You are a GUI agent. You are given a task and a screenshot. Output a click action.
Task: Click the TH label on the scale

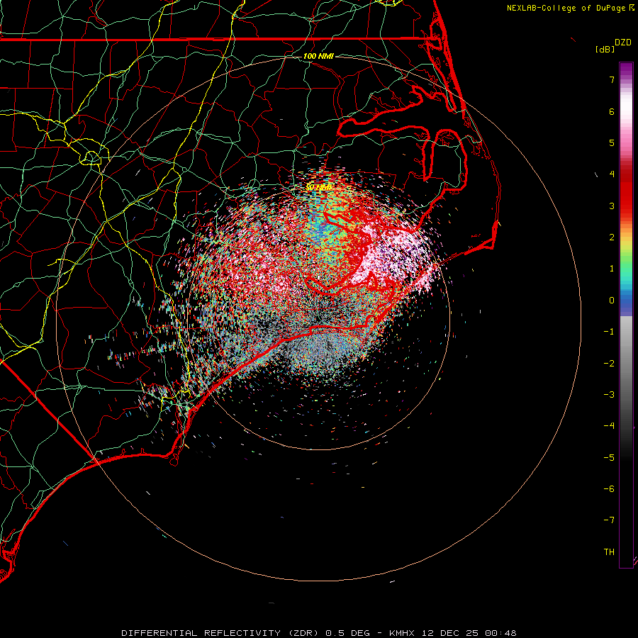pos(609,552)
